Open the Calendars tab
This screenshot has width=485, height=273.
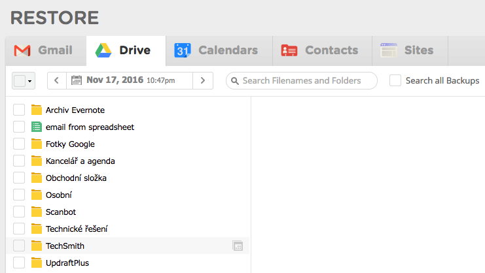(x=216, y=51)
